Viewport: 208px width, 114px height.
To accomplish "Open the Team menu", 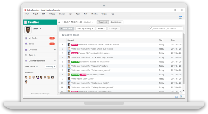I will [x=78, y=14].
